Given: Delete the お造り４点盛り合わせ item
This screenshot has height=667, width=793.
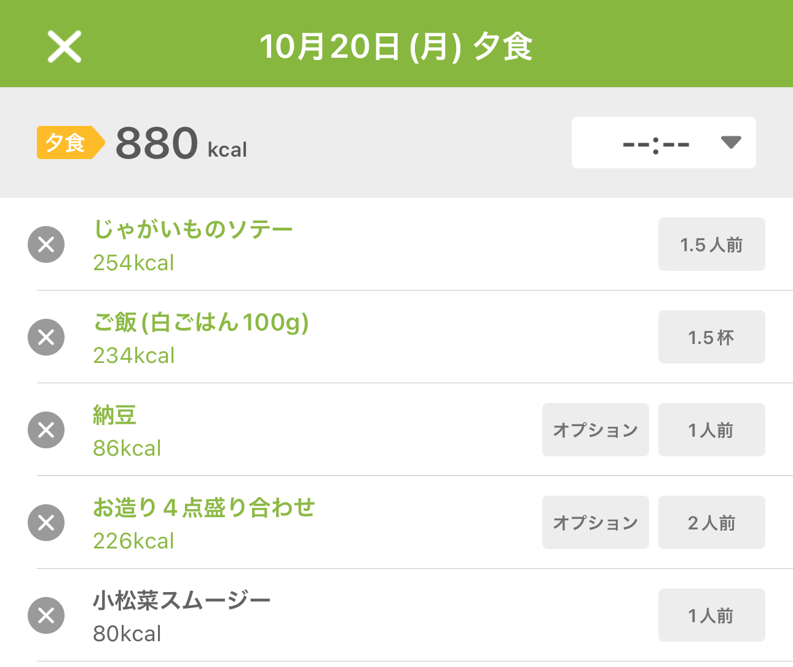Looking at the screenshot, I should coord(46,523).
